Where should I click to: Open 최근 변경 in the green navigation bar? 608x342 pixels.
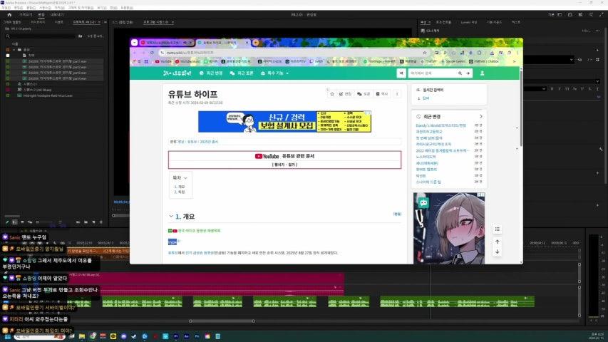(212, 73)
